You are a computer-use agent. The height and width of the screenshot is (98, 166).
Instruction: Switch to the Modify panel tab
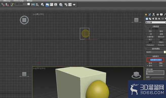(x=150, y=15)
